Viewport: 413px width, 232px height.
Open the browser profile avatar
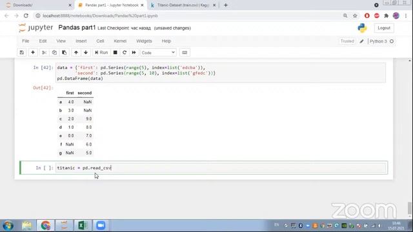coord(396,15)
